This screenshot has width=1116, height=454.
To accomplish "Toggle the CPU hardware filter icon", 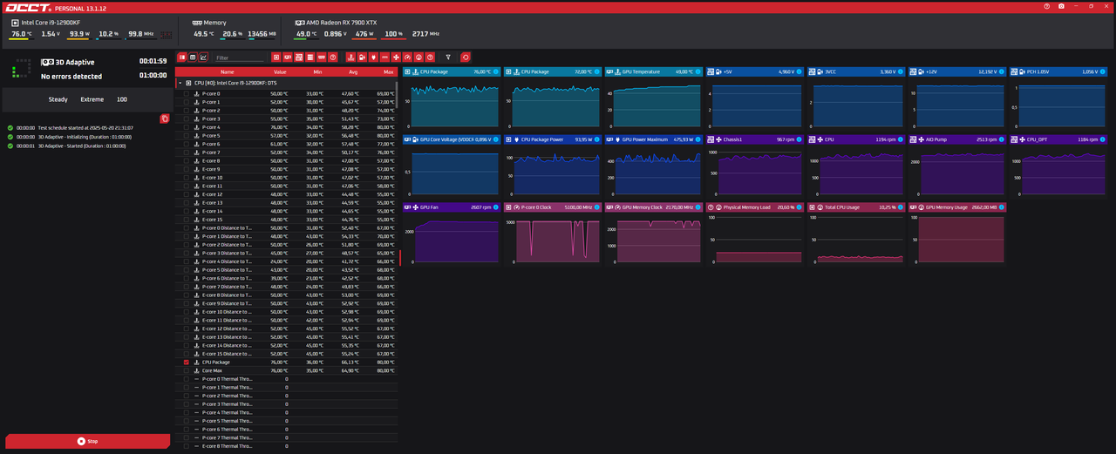I will click(276, 58).
